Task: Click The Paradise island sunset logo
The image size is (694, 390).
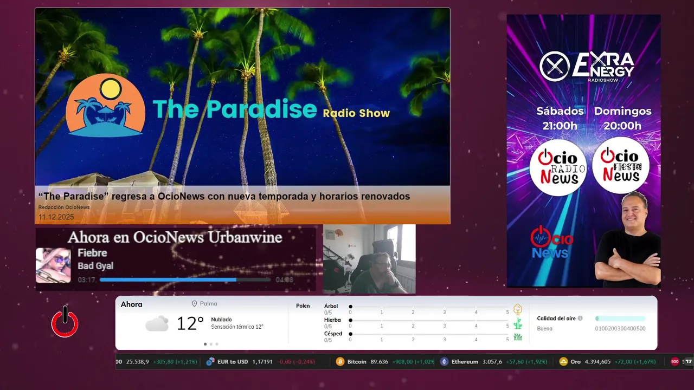Action: coord(106,105)
